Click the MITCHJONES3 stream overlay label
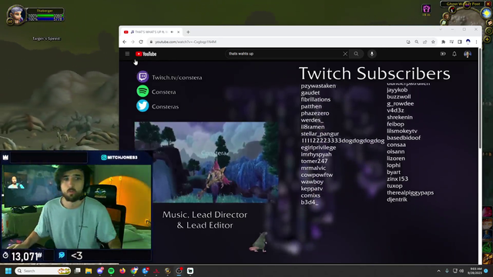 pyautogui.click(x=119, y=157)
